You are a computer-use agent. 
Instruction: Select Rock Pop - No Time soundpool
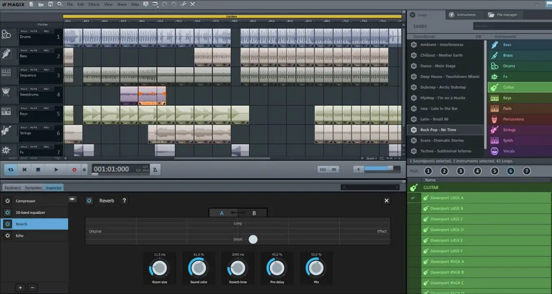[x=438, y=130]
